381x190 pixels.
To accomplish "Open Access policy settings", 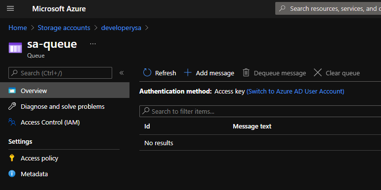I will click(40, 158).
